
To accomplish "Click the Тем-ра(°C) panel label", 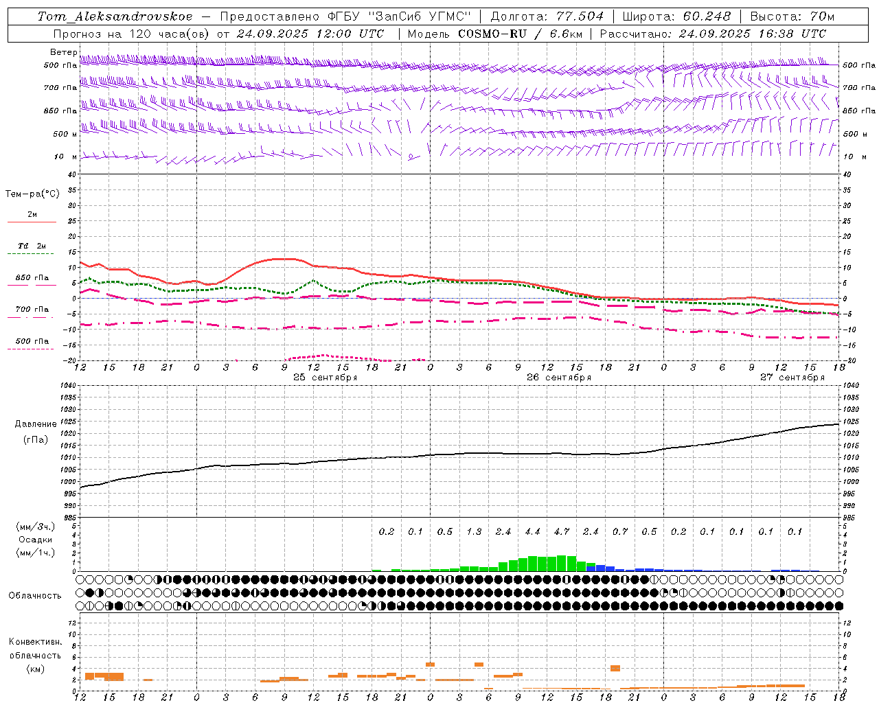I will point(32,194).
